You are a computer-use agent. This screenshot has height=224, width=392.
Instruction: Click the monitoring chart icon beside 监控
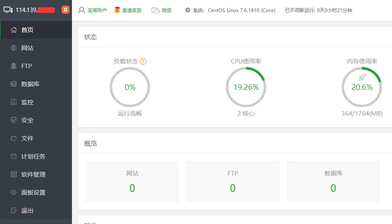point(14,102)
